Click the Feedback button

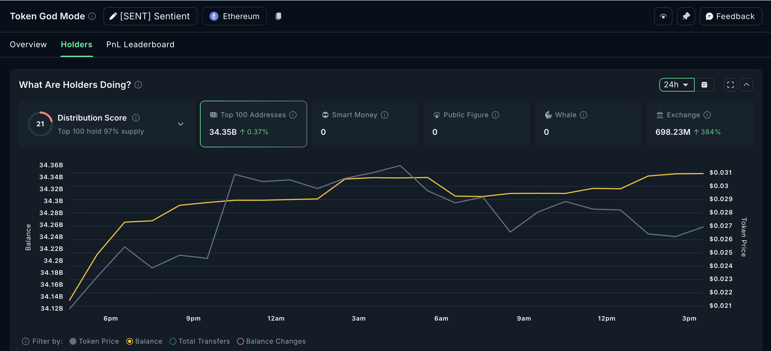[x=730, y=16]
